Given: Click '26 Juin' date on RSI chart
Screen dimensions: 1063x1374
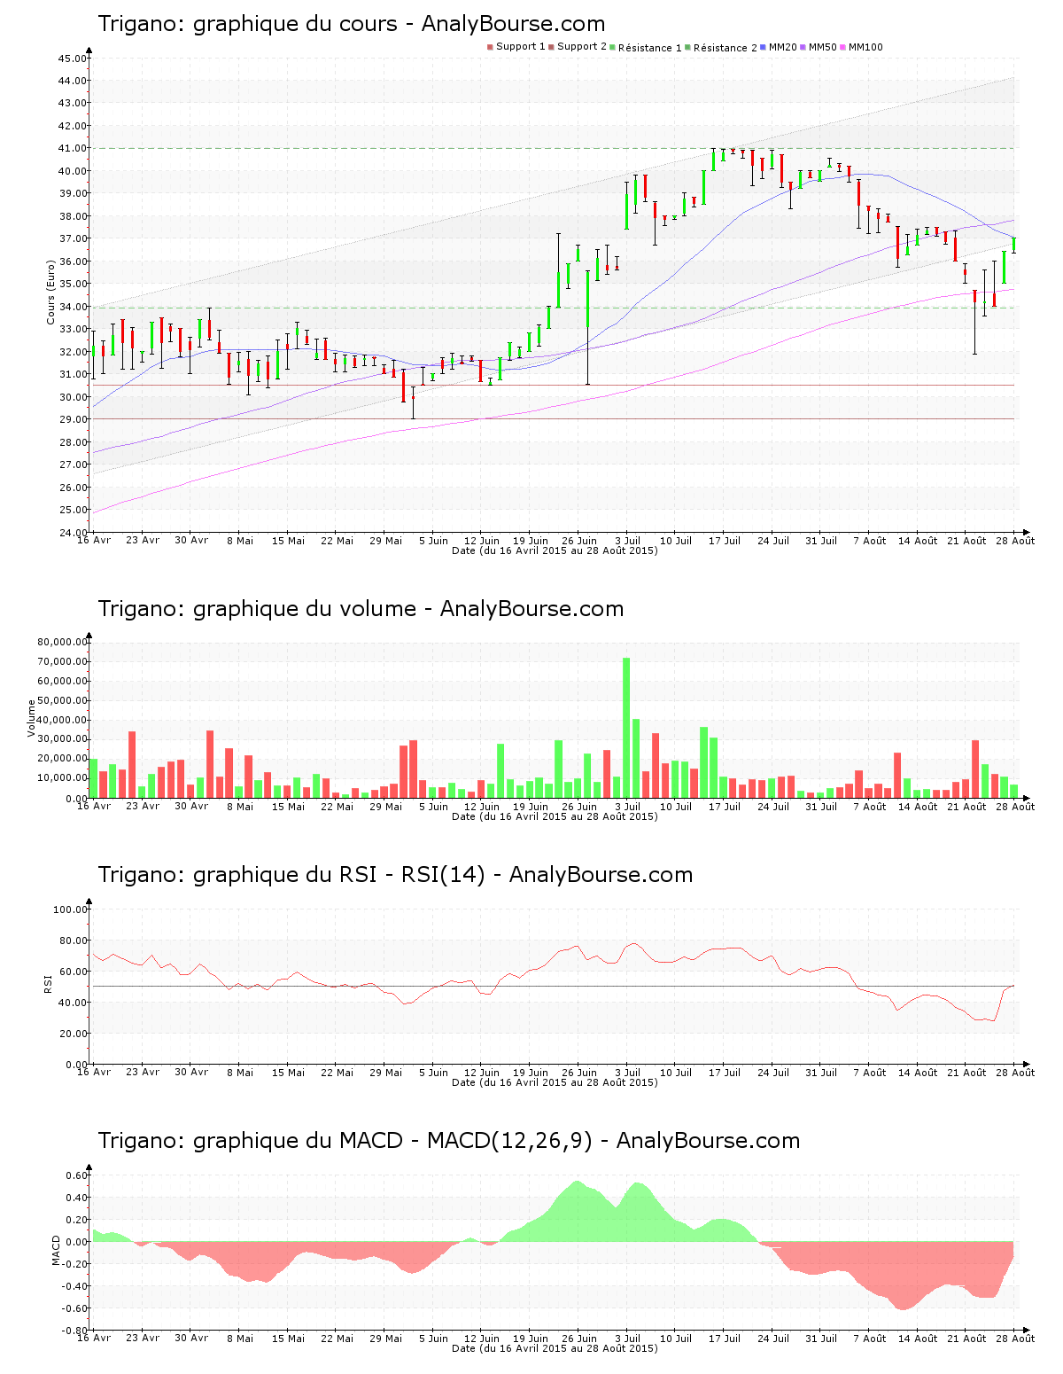Looking at the screenshot, I should click(579, 1073).
